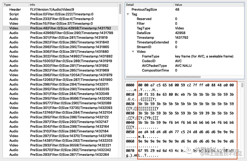Select Audio row with Timestamp:1432184
This screenshot has height=161, width=247.
(x=60, y=131)
